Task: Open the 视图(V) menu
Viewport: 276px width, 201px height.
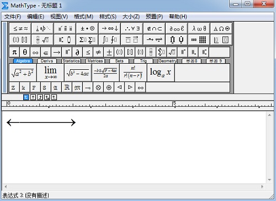Action: point(59,17)
